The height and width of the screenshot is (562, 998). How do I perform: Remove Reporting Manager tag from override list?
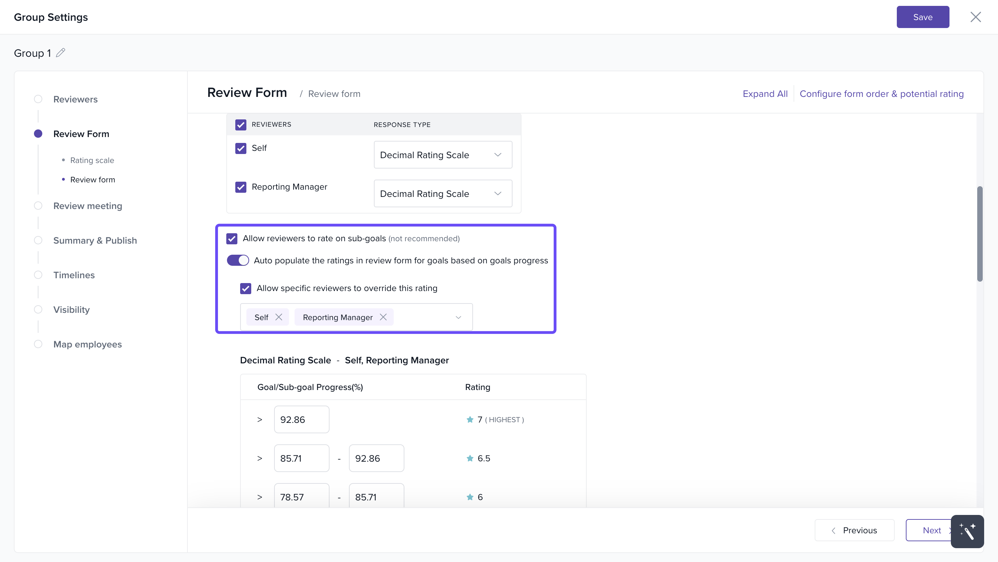pyautogui.click(x=383, y=317)
